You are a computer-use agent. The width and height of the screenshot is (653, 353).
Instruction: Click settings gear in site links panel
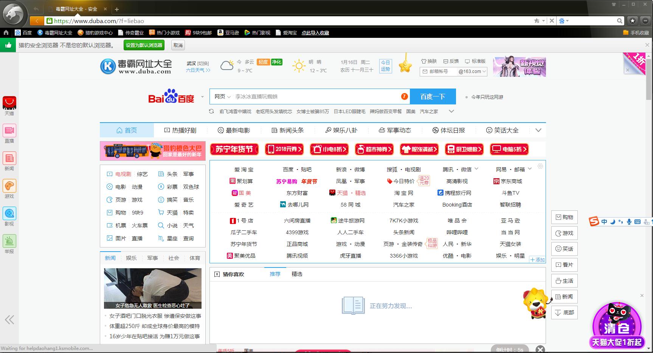540,166
